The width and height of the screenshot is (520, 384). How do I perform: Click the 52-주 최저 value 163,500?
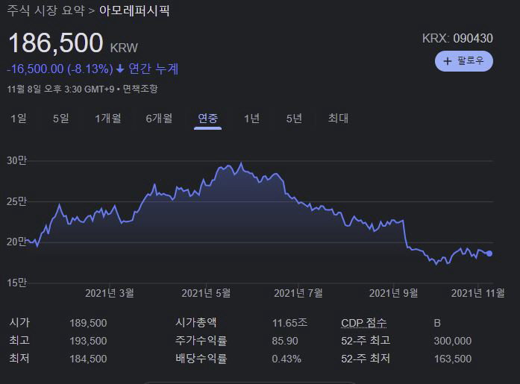tap(453, 359)
